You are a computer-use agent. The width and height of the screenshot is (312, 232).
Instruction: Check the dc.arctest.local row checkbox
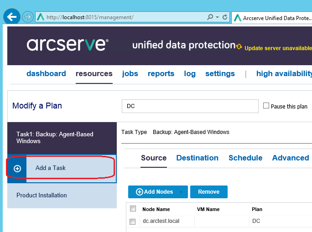click(x=133, y=222)
